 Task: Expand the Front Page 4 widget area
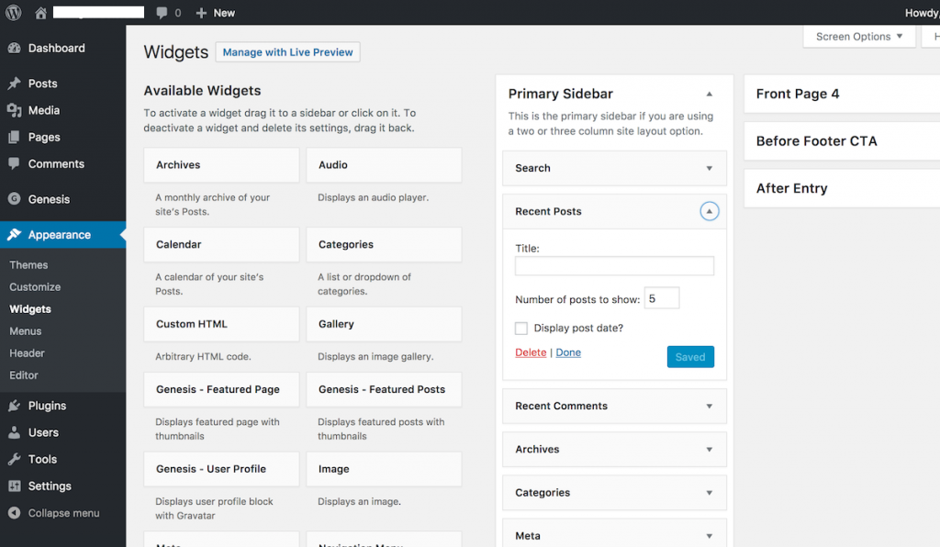tap(842, 94)
